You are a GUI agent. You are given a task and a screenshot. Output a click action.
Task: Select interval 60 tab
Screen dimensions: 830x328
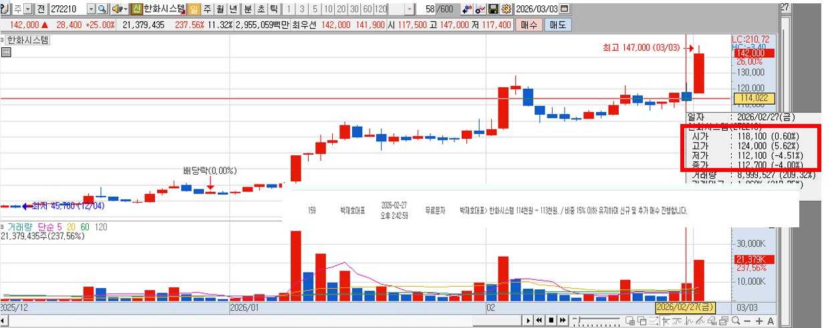367,9
